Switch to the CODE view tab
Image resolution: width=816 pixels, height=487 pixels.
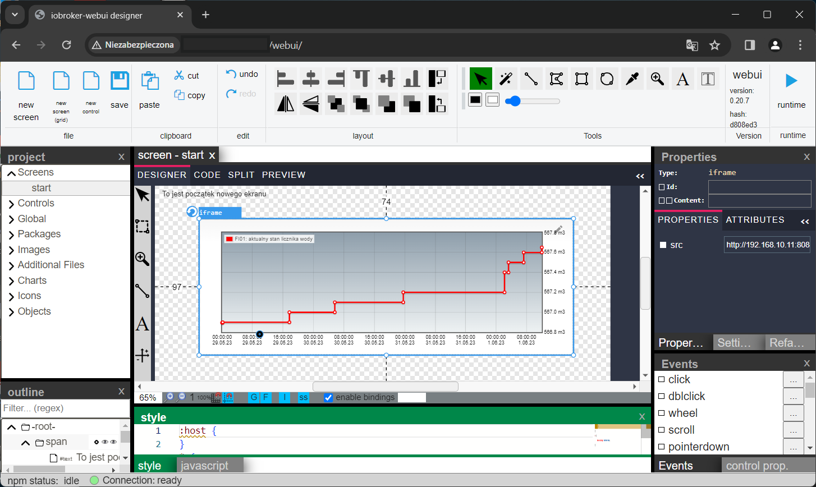[x=207, y=175]
